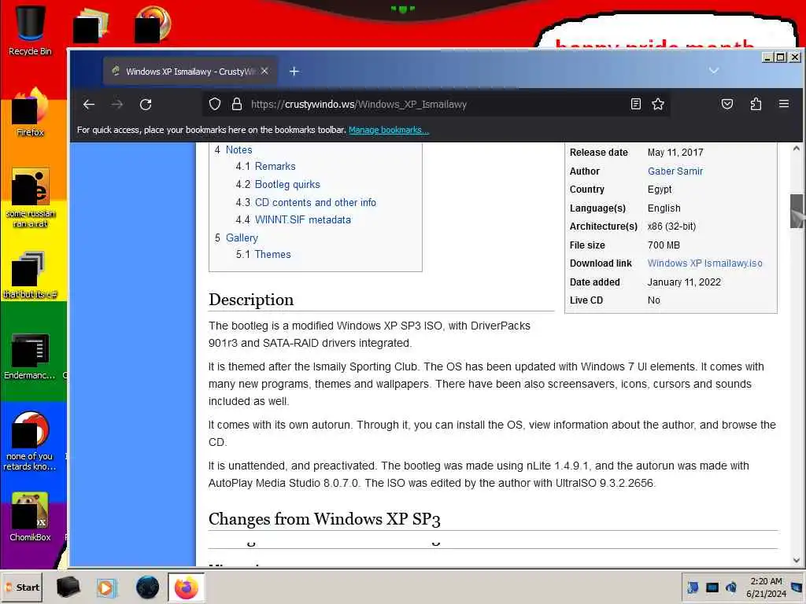
Task: Select the 'some russian ran a rat' icon
Action: pyautogui.click(x=31, y=197)
